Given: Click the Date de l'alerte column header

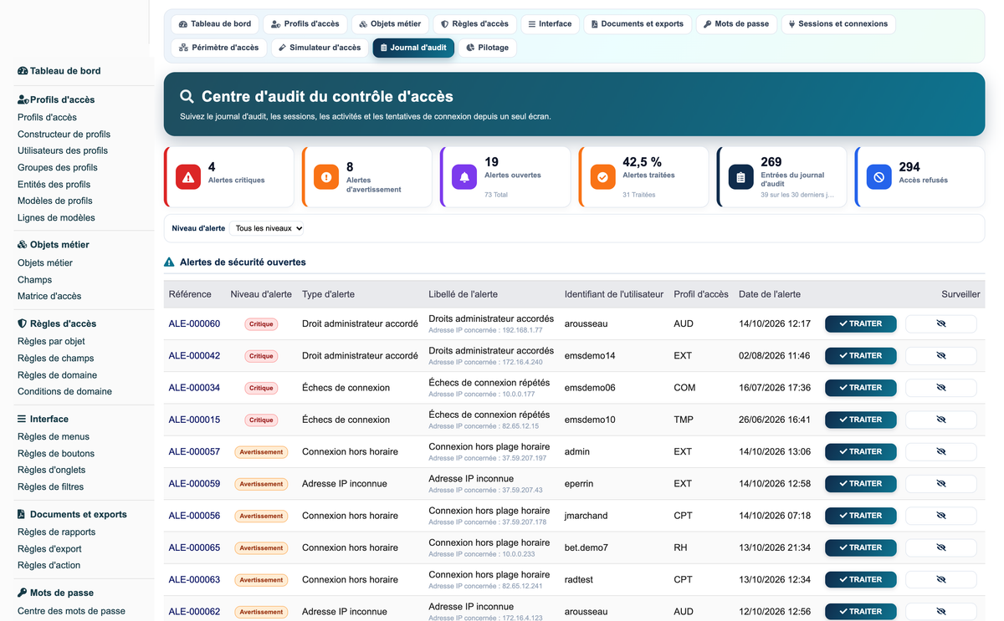Looking at the screenshot, I should 770,294.
